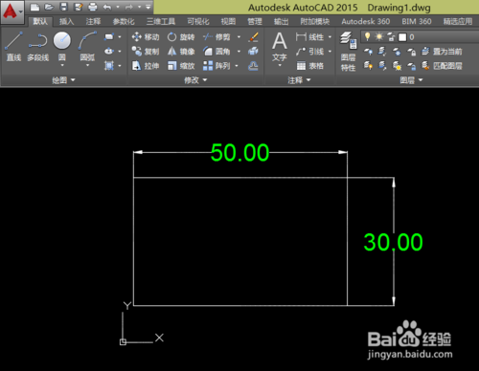Click the layer Unisolate icon
479x371 pixels.
click(x=382, y=66)
